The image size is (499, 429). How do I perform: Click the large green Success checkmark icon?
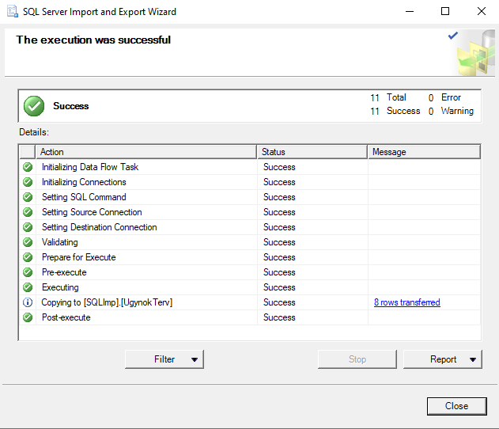coord(34,106)
